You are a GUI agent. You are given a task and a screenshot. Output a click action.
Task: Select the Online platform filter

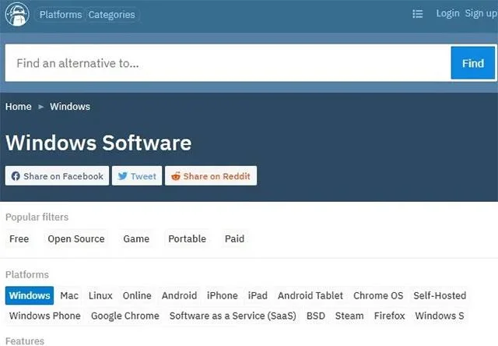pyautogui.click(x=137, y=295)
